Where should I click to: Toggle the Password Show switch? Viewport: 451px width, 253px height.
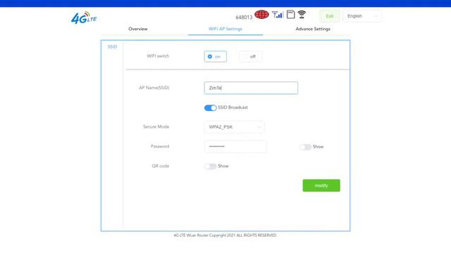pyautogui.click(x=305, y=147)
